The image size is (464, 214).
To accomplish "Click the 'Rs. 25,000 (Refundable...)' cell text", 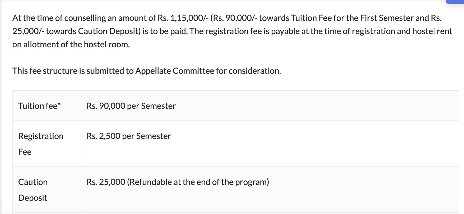I will (x=178, y=182).
